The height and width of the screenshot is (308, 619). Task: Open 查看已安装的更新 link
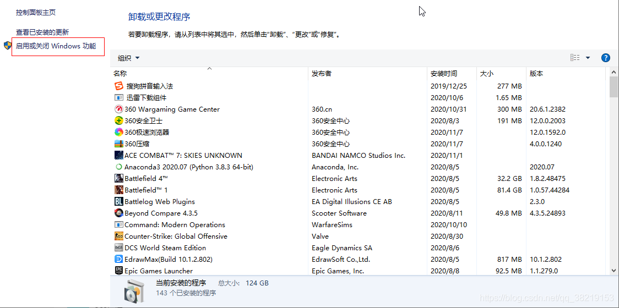pos(42,32)
